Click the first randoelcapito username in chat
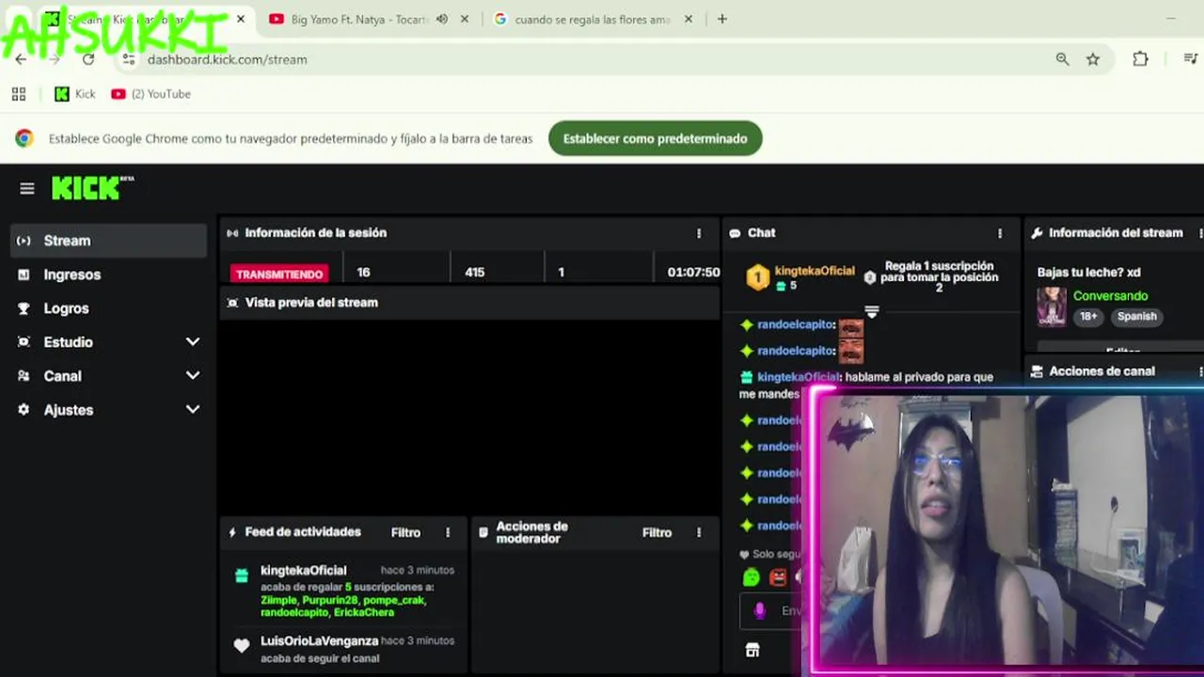 (x=796, y=324)
